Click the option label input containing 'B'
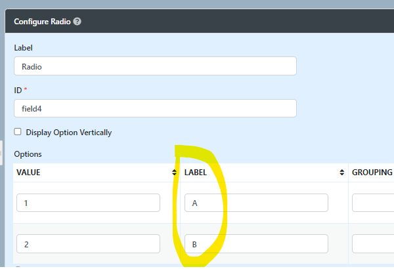Image resolution: width=394 pixels, height=269 pixels. 256,244
